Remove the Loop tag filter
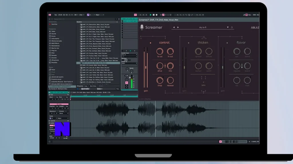The height and width of the screenshot is (164, 293). coord(88,86)
